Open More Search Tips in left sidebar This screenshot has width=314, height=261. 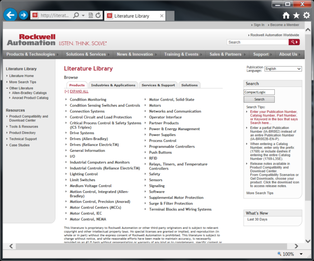coord(23,82)
